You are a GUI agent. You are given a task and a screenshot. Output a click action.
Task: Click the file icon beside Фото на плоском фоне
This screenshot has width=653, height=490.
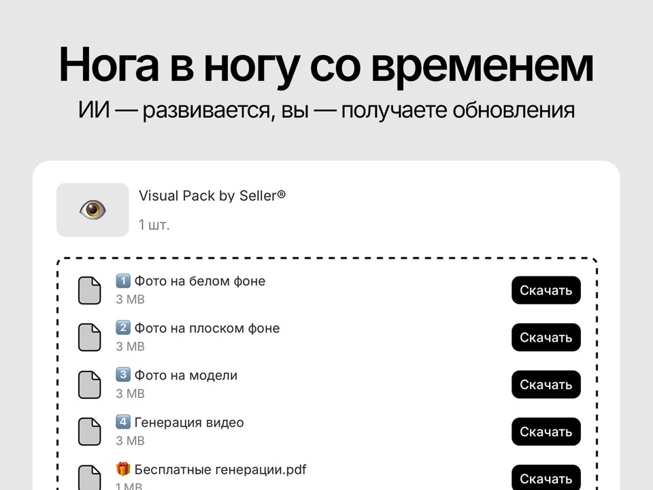[x=89, y=338]
